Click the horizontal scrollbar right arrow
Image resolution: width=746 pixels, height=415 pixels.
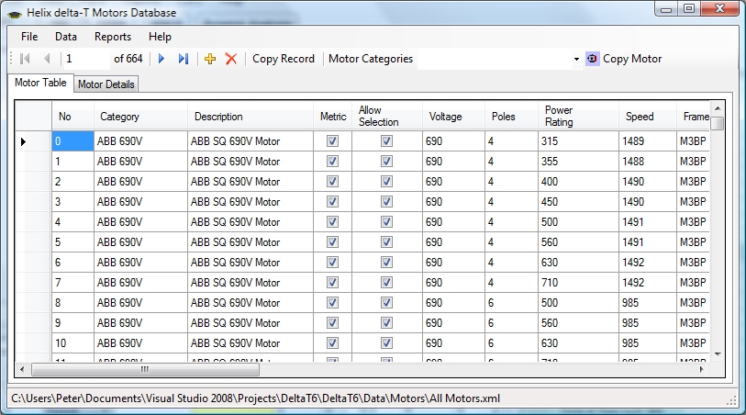point(702,369)
